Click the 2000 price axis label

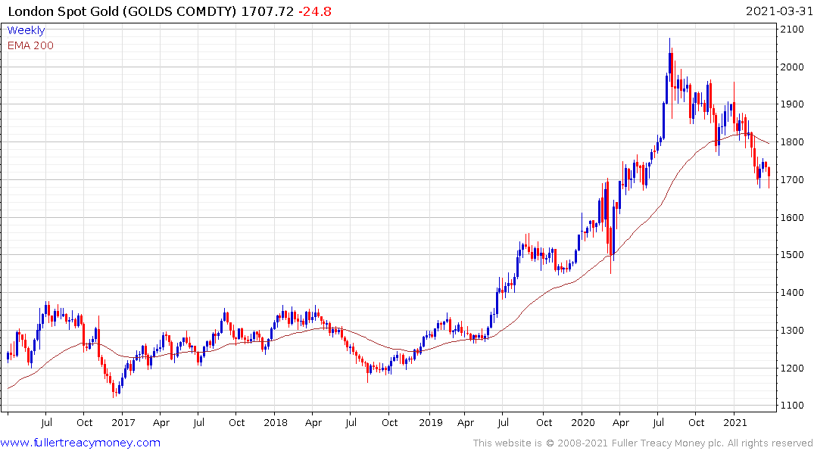point(792,67)
